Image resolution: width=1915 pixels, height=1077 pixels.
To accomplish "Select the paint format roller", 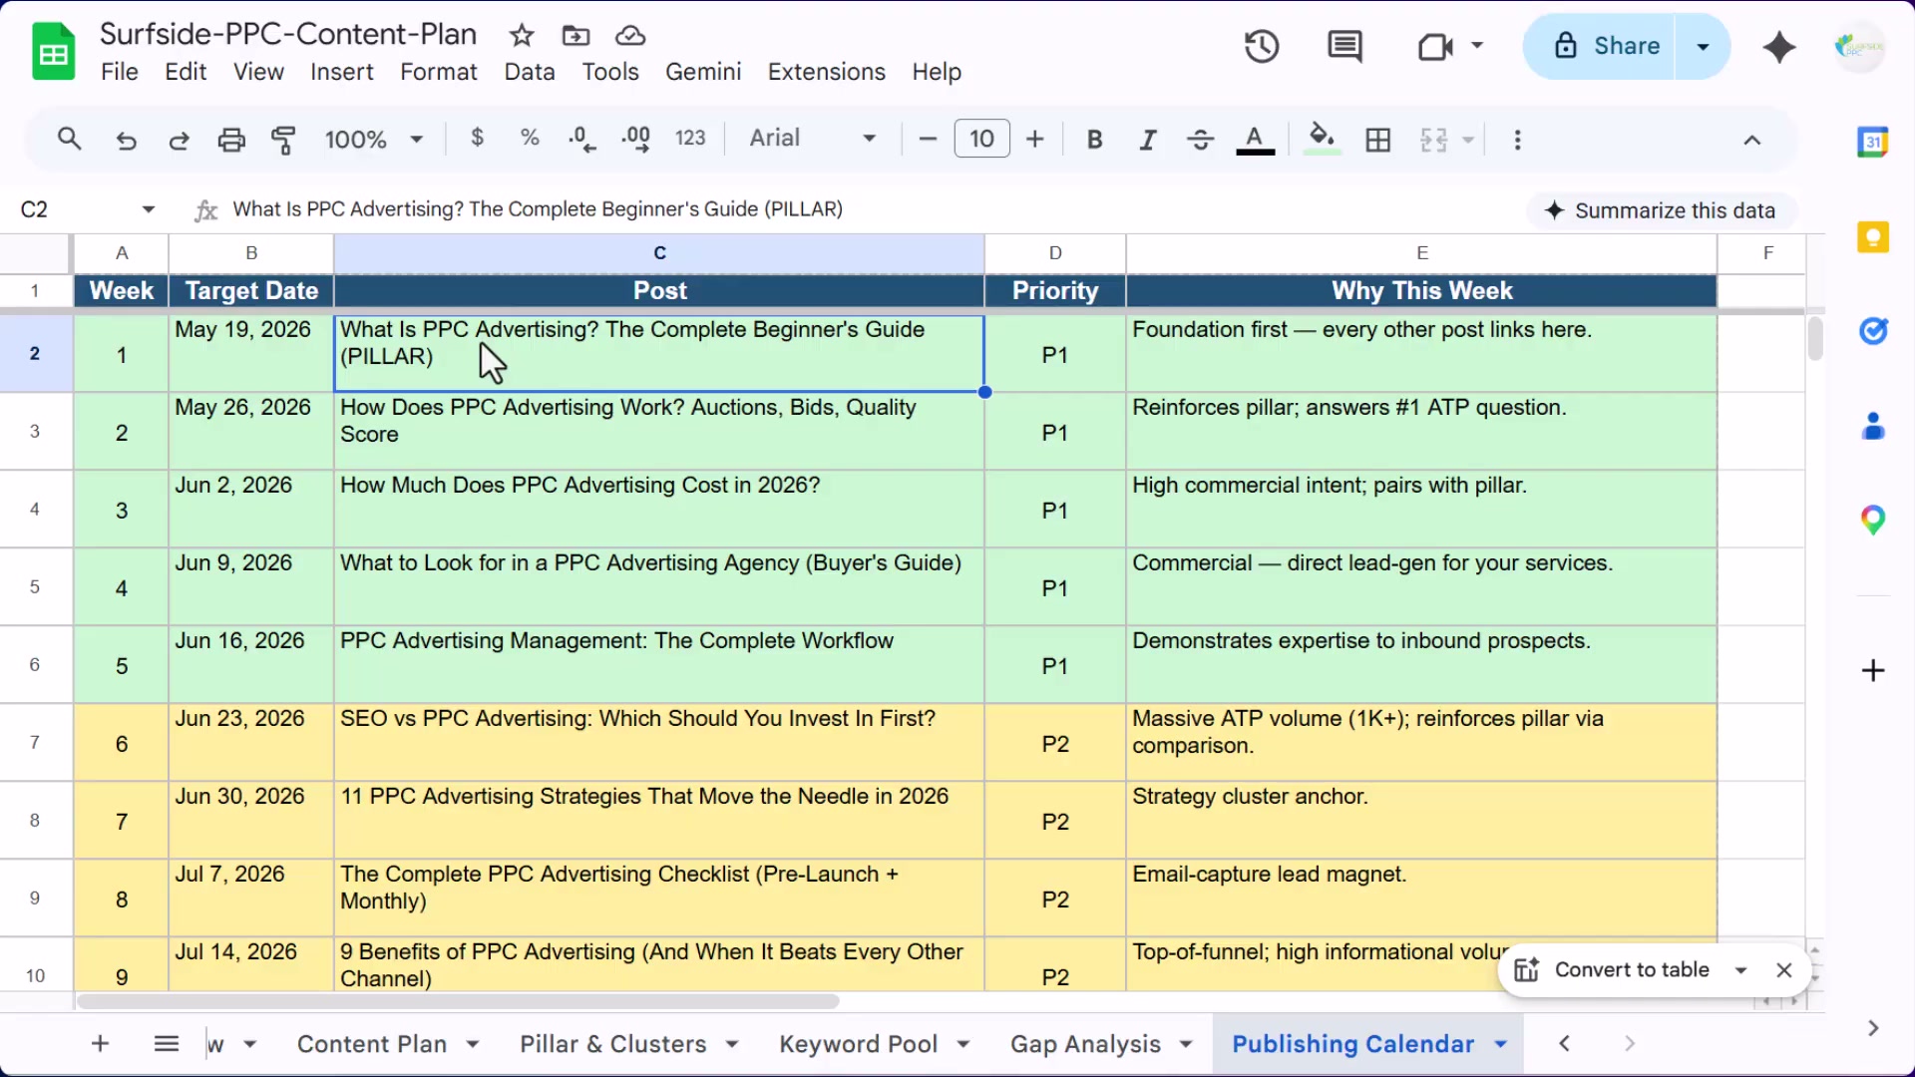I will click(x=284, y=140).
